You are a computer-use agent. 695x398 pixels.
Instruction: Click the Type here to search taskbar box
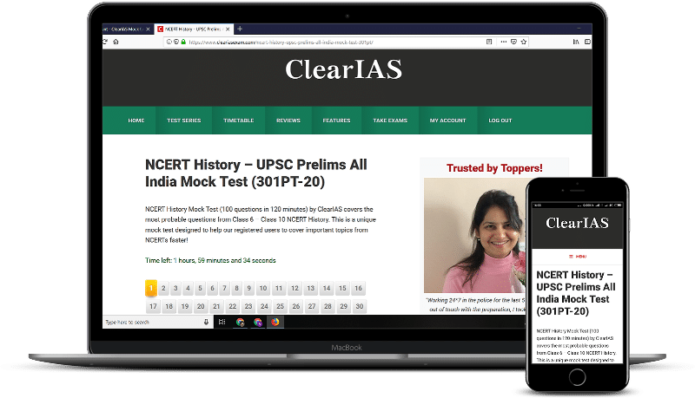(157, 323)
